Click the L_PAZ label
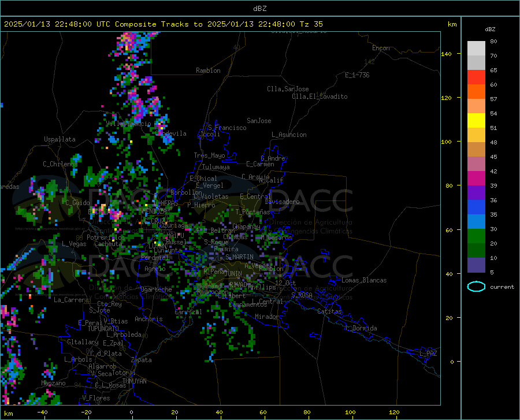This screenshot has width=520, height=420. click(428, 354)
